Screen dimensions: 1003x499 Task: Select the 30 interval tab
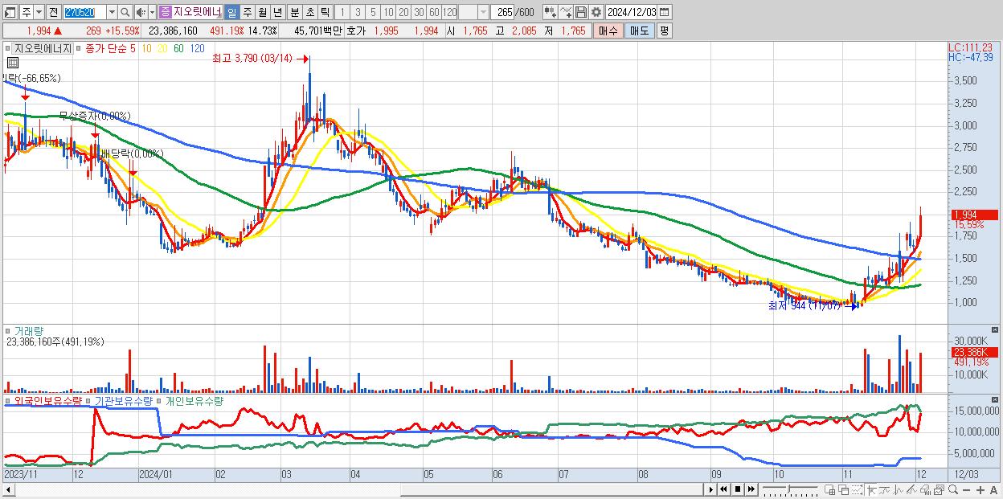[419, 12]
